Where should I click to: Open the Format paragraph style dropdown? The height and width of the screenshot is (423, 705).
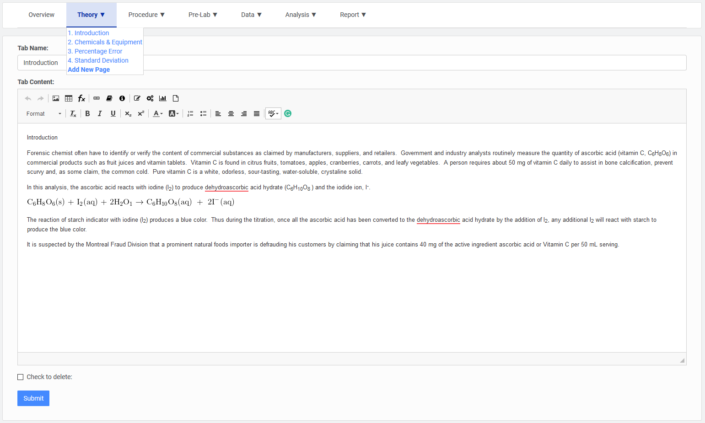tap(43, 113)
